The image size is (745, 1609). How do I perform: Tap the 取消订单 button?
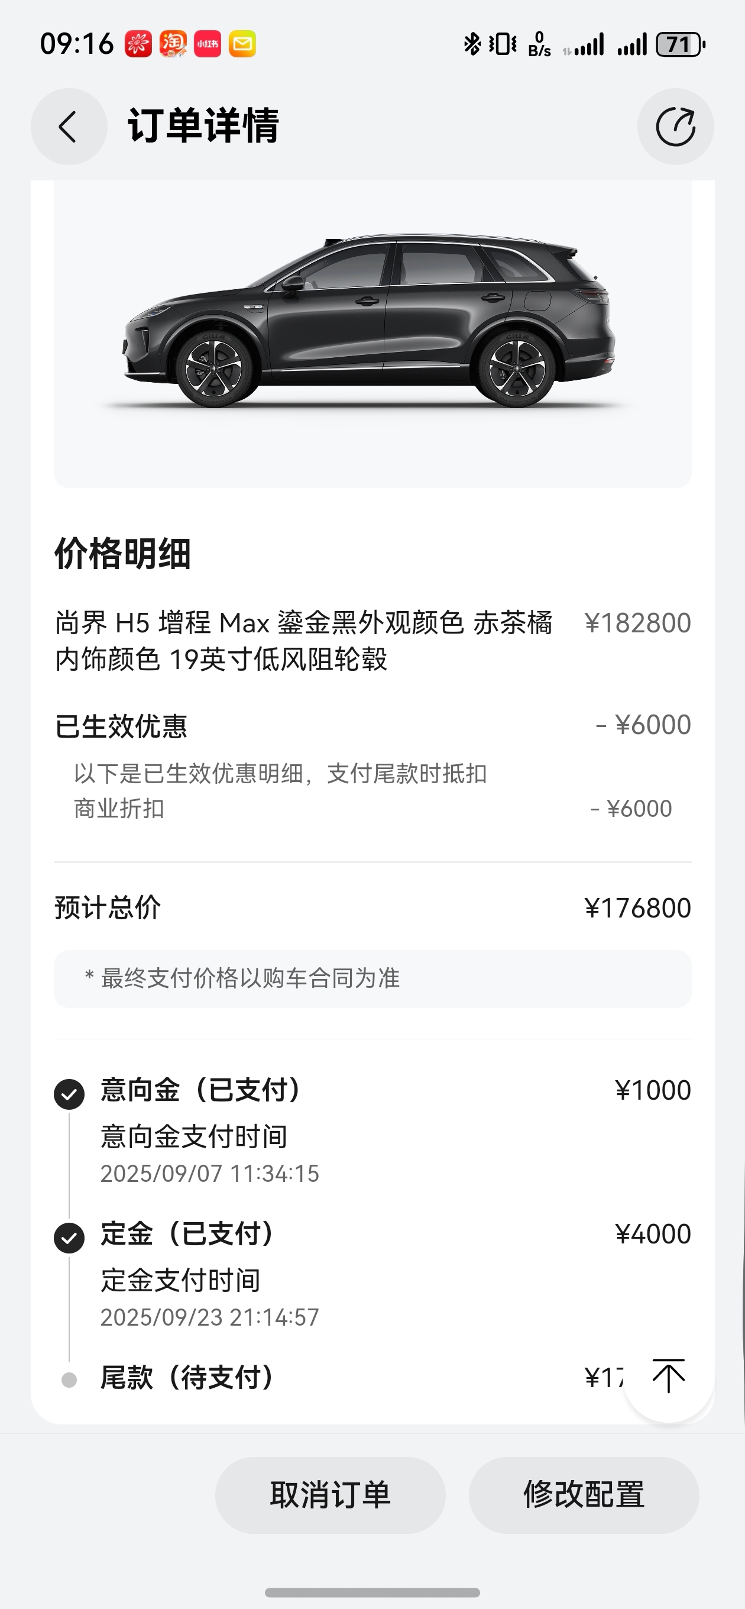point(331,1495)
